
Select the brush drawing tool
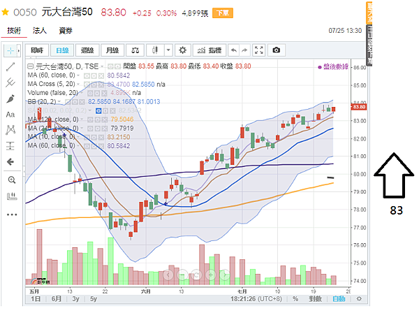pos(10,99)
